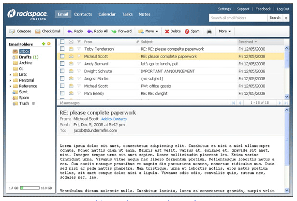The height and width of the screenshot is (201, 297).
Task: Click the Reply All icon
Action: point(89,31)
